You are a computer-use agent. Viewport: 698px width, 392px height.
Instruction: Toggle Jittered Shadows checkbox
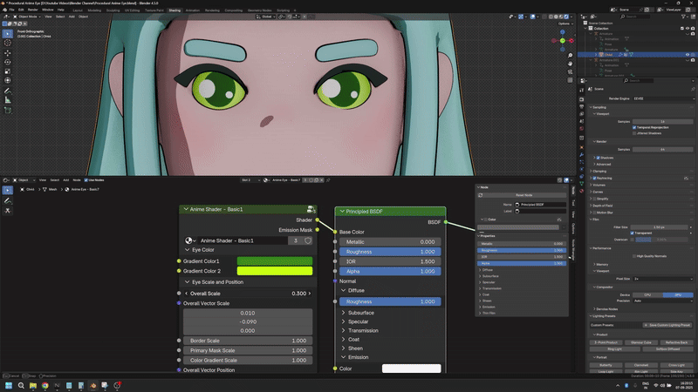point(634,133)
